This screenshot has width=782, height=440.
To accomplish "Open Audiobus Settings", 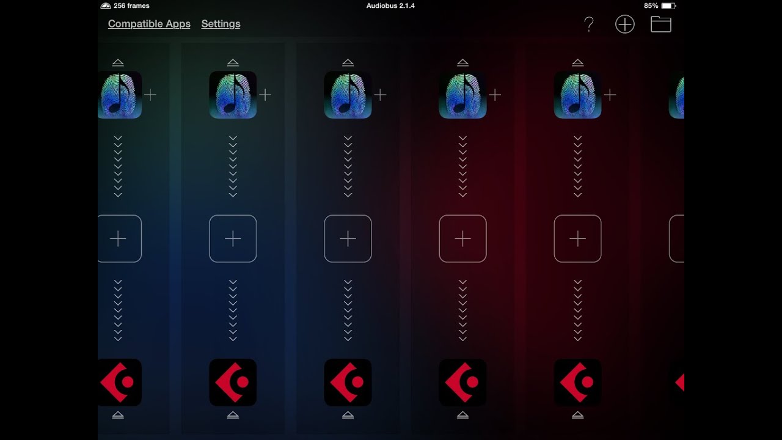I will click(x=221, y=24).
